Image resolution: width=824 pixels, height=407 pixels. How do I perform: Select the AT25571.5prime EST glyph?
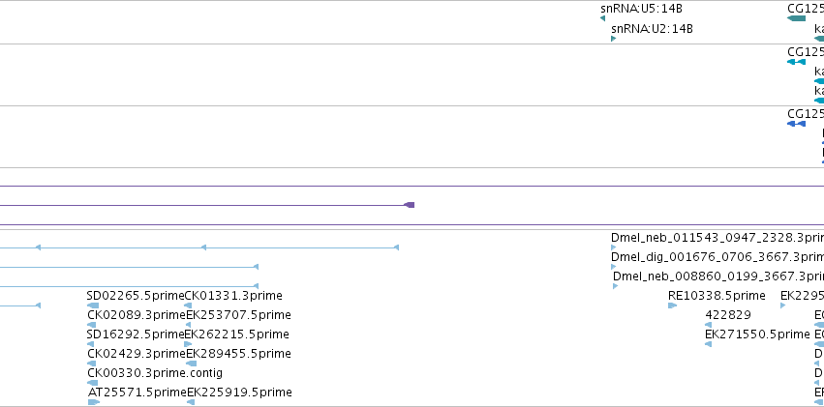[94, 402]
